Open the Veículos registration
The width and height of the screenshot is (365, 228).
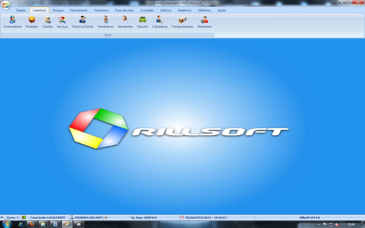tap(142, 22)
